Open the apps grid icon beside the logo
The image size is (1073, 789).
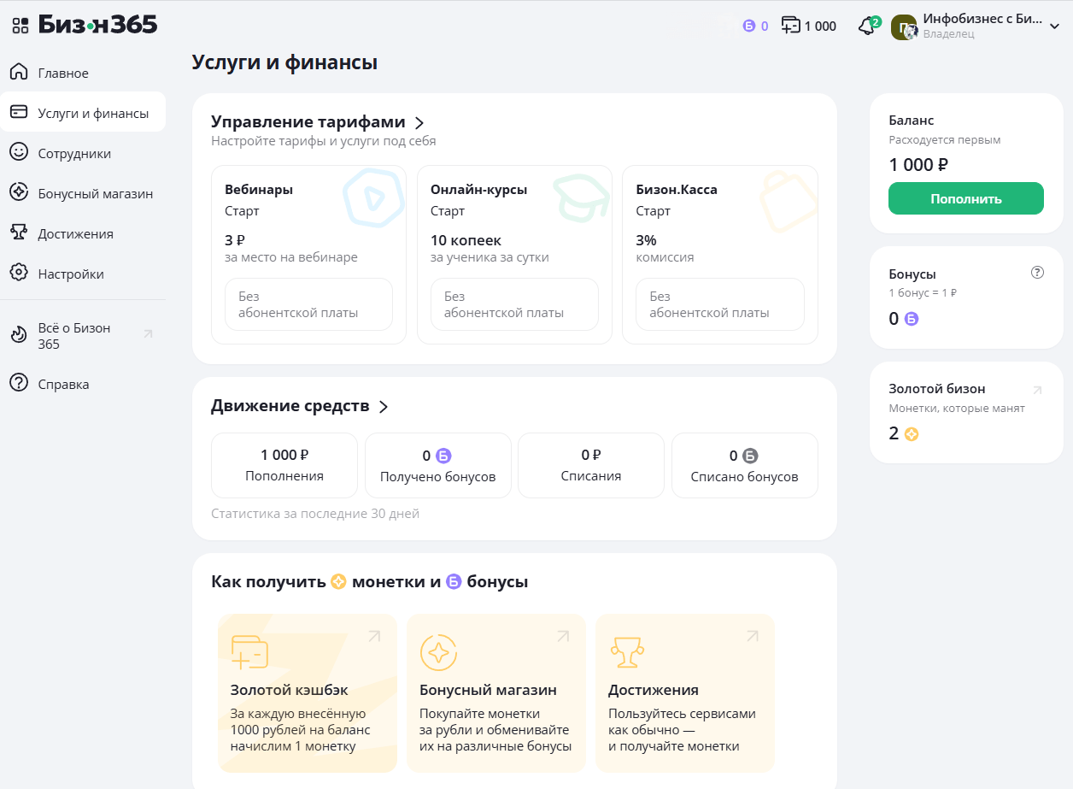tap(21, 26)
